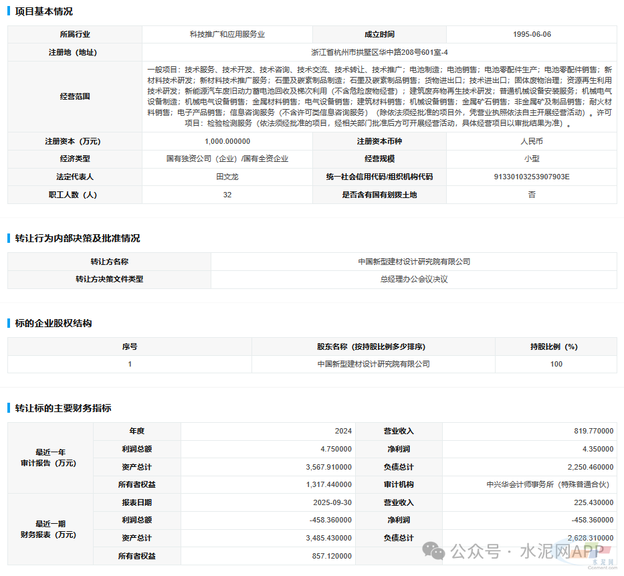Select the registered address in 杭州市拱墅区
Screen dimensions: 624x576
pos(379,52)
